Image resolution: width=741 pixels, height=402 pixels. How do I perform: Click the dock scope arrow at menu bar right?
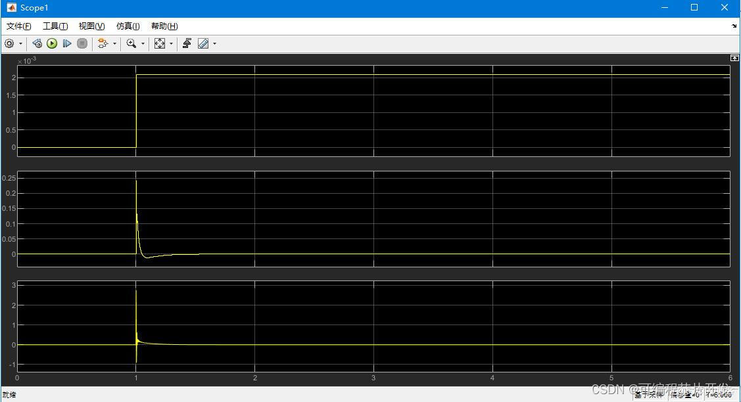click(x=734, y=26)
